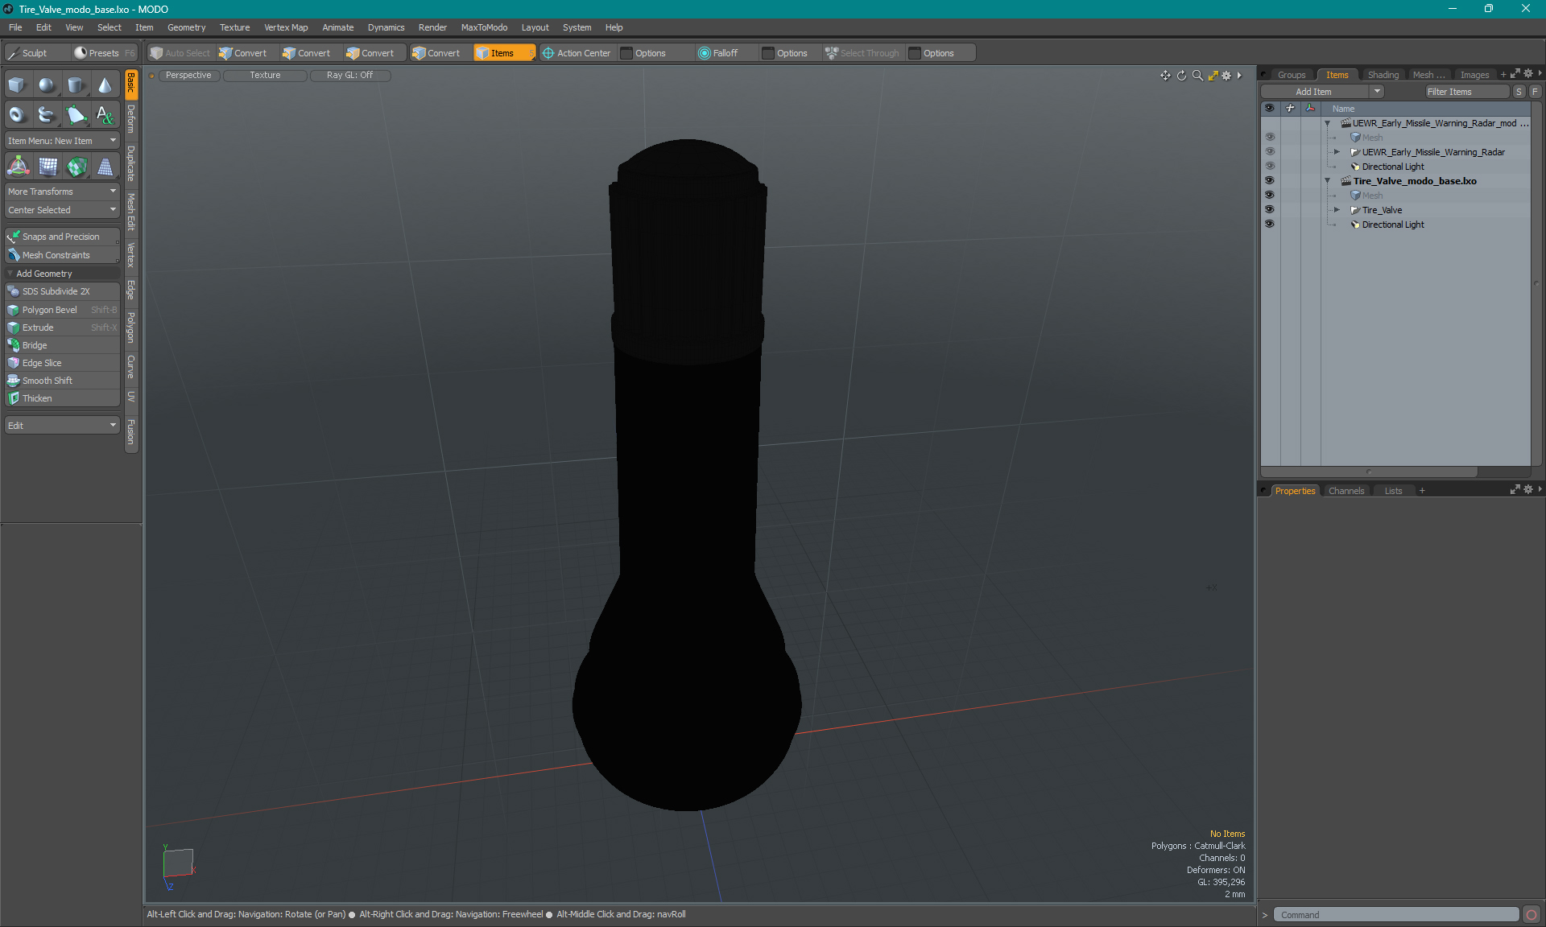Viewport: 1546px width, 927px height.
Task: Toggle visibility of the top Directional Light
Action: click(x=1270, y=167)
